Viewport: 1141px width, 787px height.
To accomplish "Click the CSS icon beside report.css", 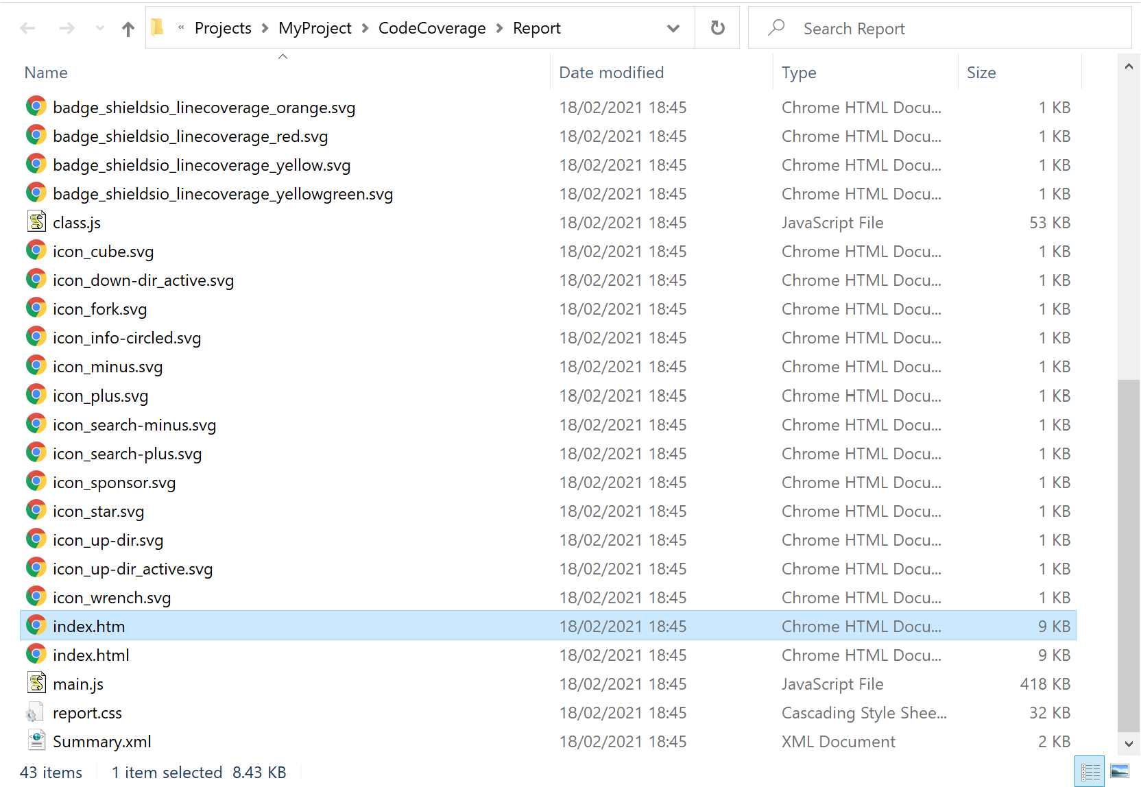I will coord(36,712).
